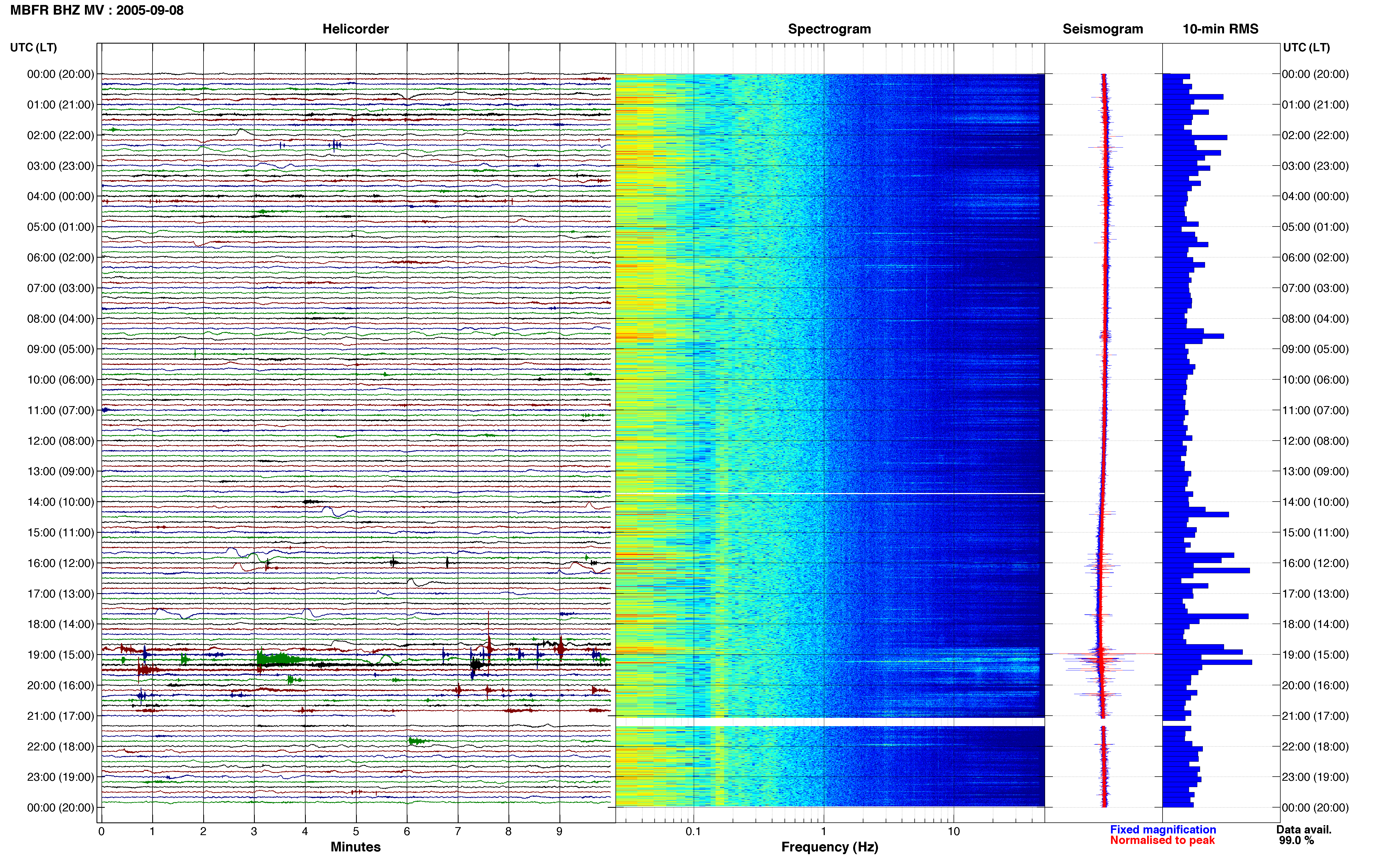Click the left 13:00 (09:00) time label
This screenshot has width=1384, height=866.
[61, 471]
